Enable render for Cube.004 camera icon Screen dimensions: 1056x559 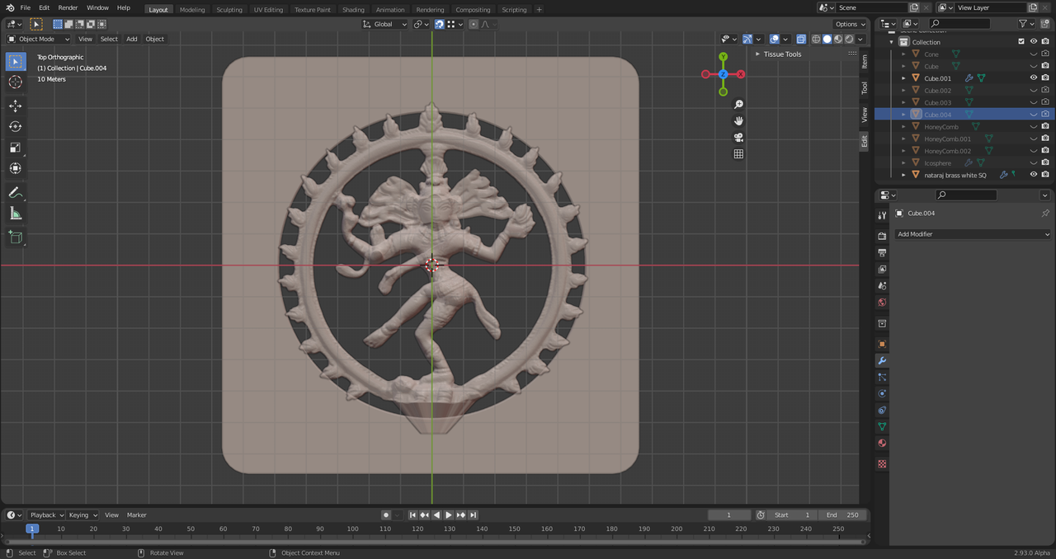pyautogui.click(x=1045, y=115)
